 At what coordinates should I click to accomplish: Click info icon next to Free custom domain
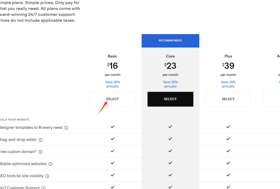40,152
